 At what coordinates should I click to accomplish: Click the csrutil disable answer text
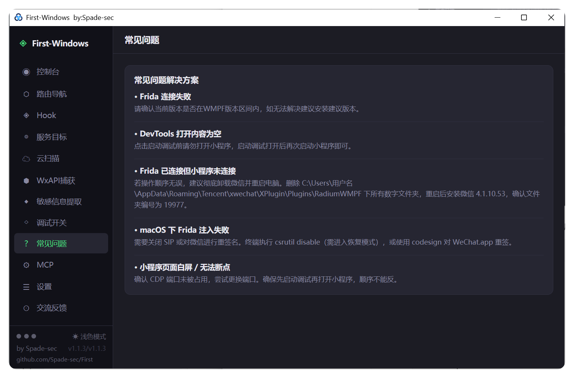[x=324, y=242]
